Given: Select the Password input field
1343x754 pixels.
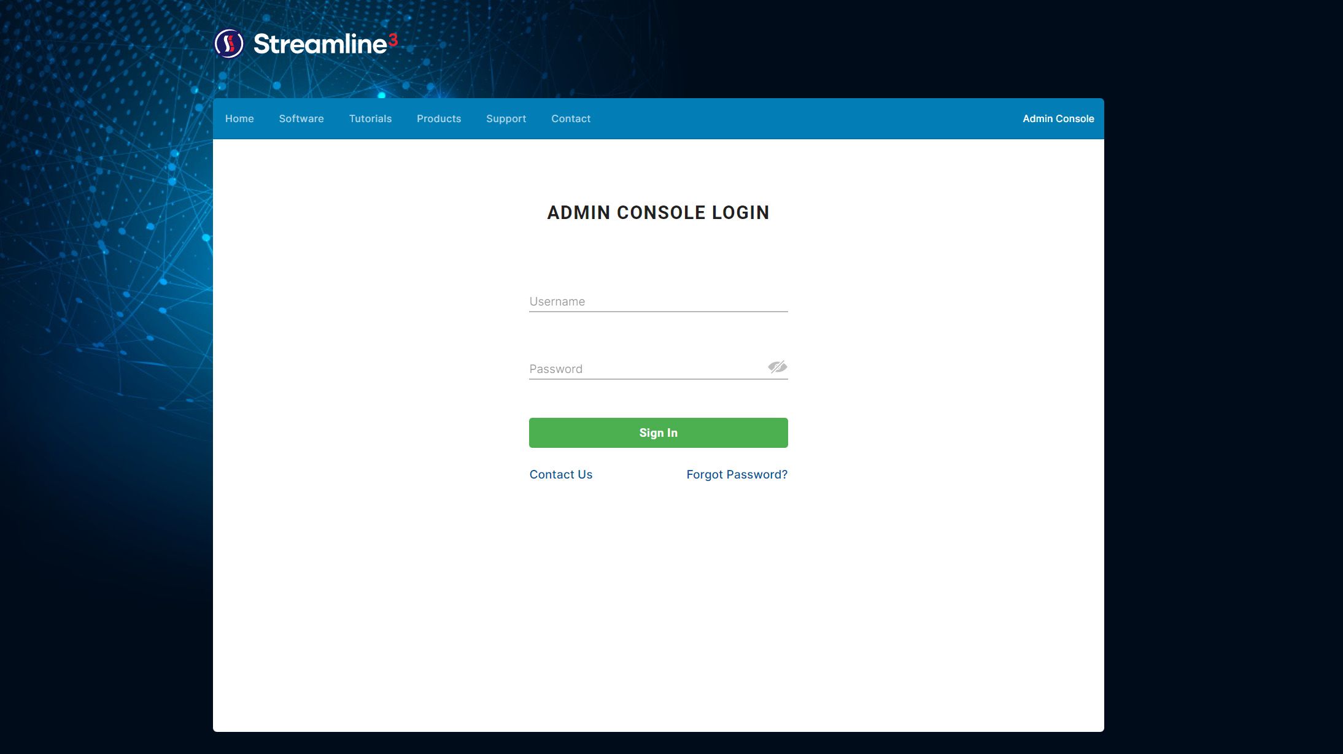Looking at the screenshot, I should tap(659, 367).
